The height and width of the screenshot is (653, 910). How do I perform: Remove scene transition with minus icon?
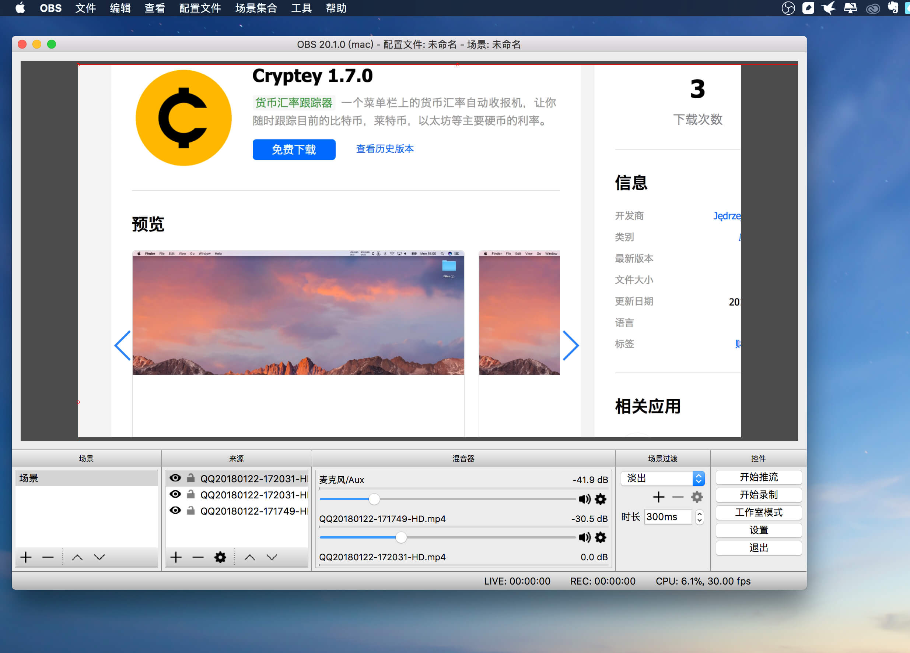(x=678, y=497)
